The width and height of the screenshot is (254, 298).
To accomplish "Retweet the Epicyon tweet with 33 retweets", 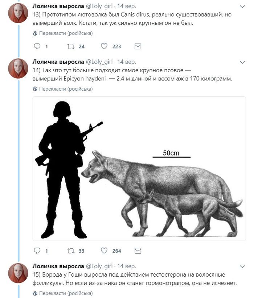I will tap(71, 251).
